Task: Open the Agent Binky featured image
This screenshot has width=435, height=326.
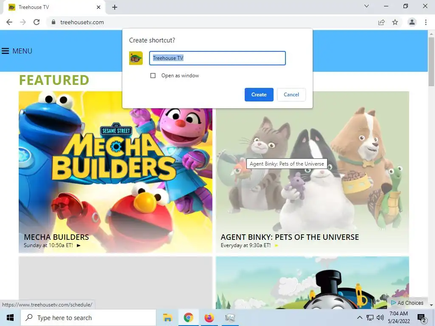Action: [312, 172]
